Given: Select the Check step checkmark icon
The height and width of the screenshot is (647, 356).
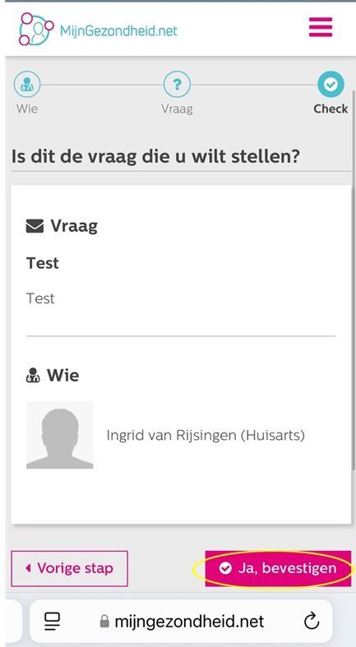Looking at the screenshot, I should pyautogui.click(x=331, y=84).
